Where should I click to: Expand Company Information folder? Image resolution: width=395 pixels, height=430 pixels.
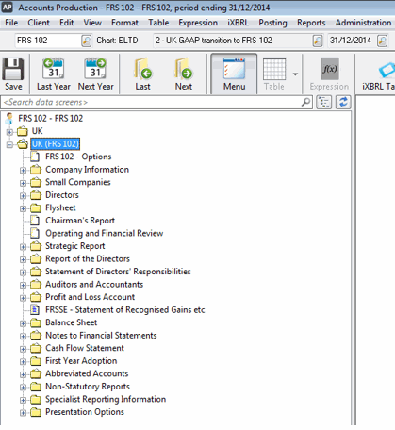(x=23, y=171)
